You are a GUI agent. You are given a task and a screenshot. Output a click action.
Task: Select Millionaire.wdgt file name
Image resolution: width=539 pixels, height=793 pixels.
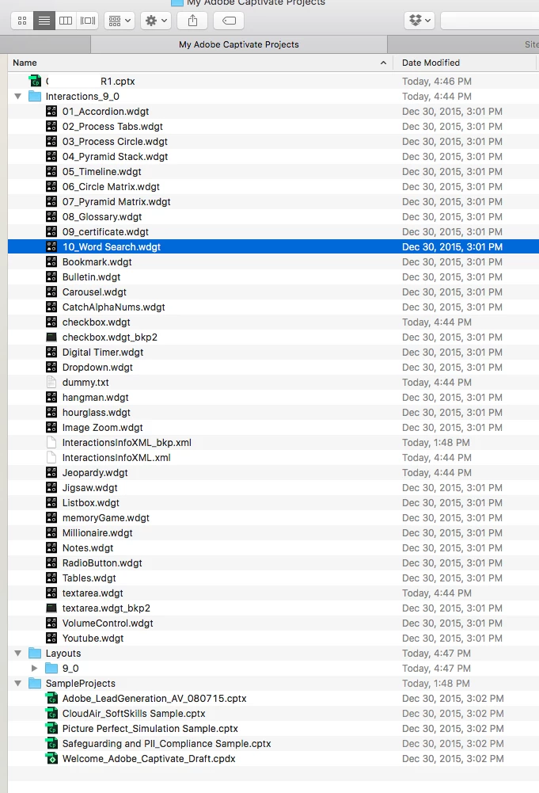click(97, 533)
